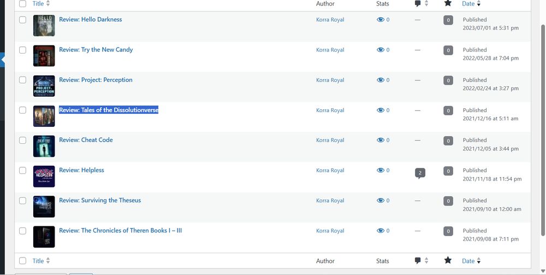Filter by author Korra Royal in Helpless row
546x275 pixels.
pos(330,171)
